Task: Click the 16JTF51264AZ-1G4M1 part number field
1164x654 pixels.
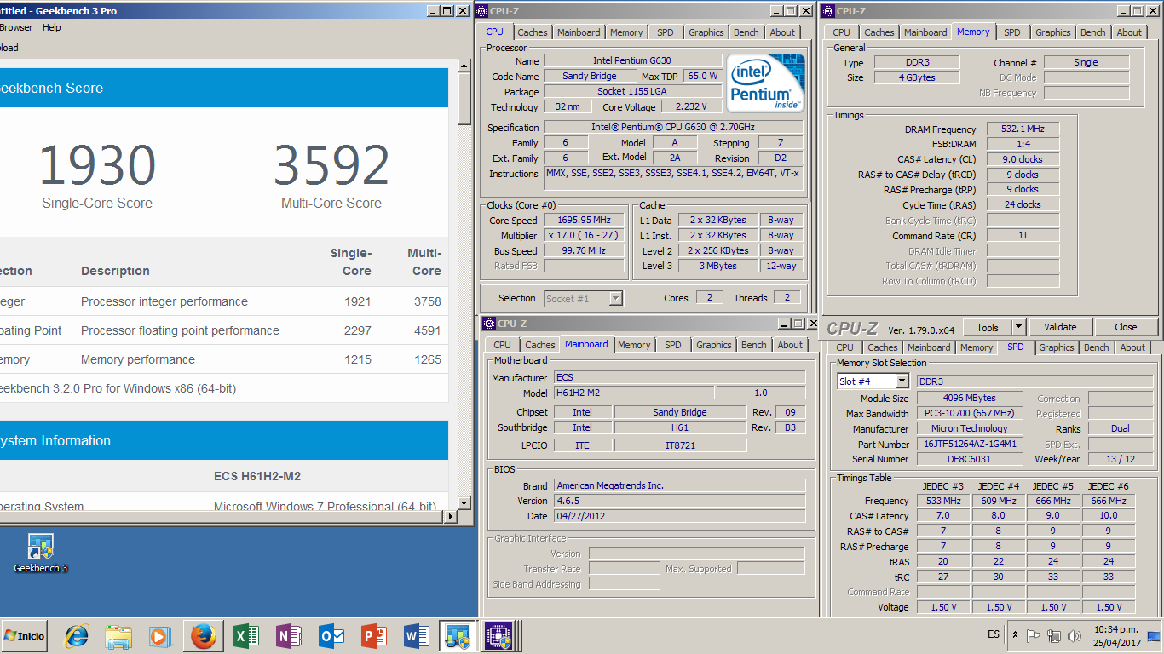Action: pos(970,444)
